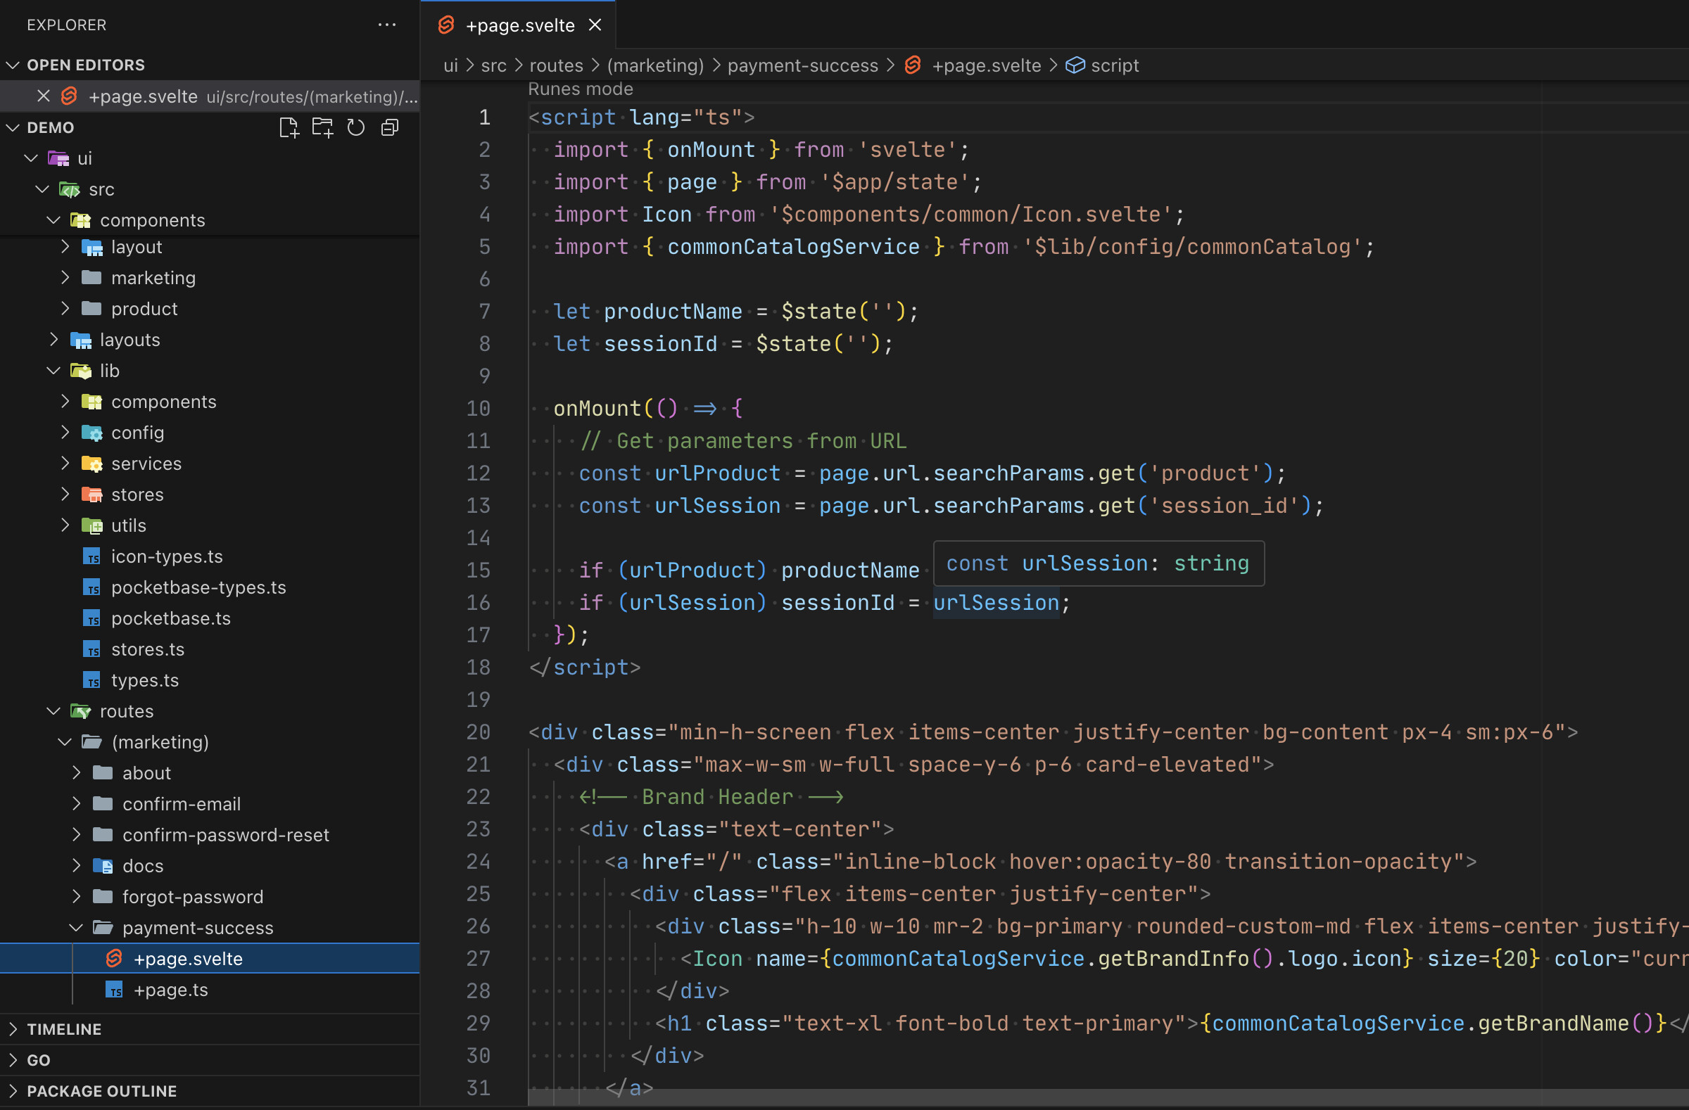1689x1110 pixels.
Task: Click 'productName' declaration on line 7
Action: [673, 312]
